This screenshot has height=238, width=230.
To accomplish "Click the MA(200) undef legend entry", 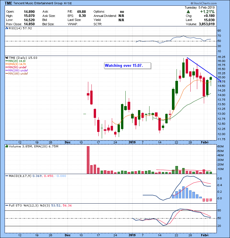I will (17, 71).
